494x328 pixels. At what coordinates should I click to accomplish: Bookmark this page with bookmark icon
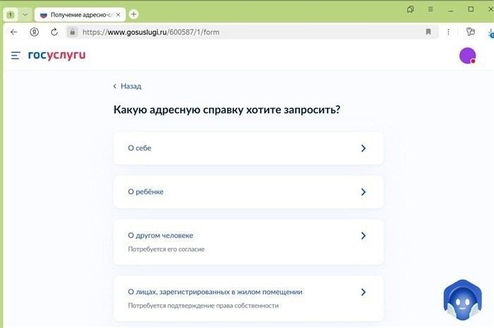[x=428, y=32]
